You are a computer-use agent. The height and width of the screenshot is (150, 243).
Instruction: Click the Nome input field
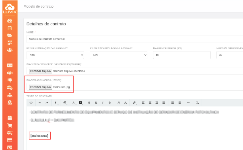point(135,39)
